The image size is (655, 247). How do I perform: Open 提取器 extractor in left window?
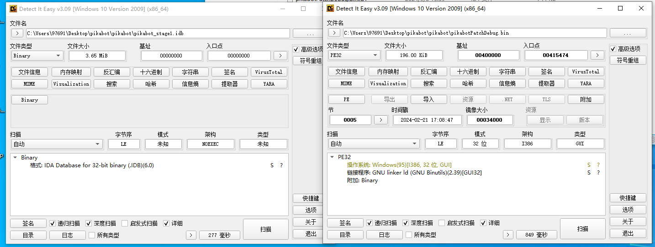[229, 84]
